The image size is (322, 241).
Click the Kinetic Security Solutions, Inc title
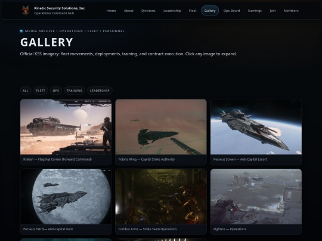coord(60,8)
